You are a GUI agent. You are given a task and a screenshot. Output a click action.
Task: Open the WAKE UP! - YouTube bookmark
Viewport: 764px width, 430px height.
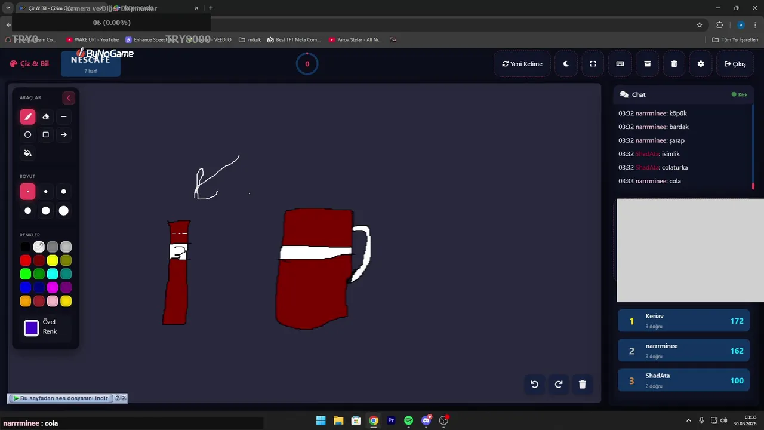pos(93,40)
